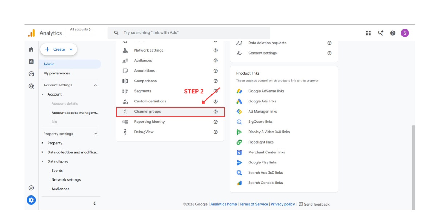
Task: Open the Create dropdown button
Action: coord(58,49)
